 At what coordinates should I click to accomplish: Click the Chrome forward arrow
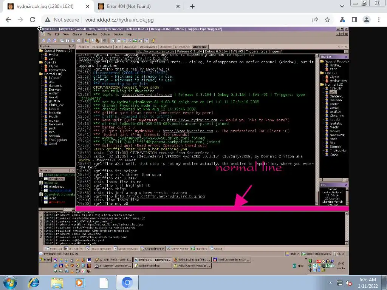pos(20,20)
